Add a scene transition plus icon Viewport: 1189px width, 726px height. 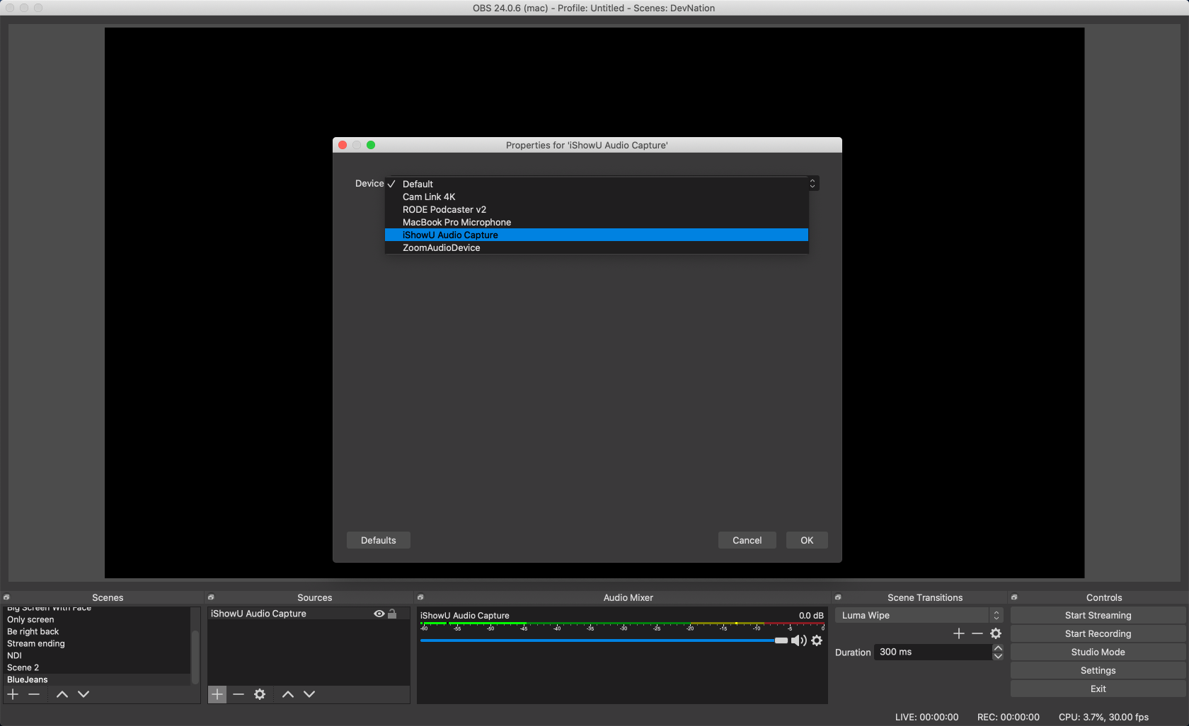(x=959, y=633)
